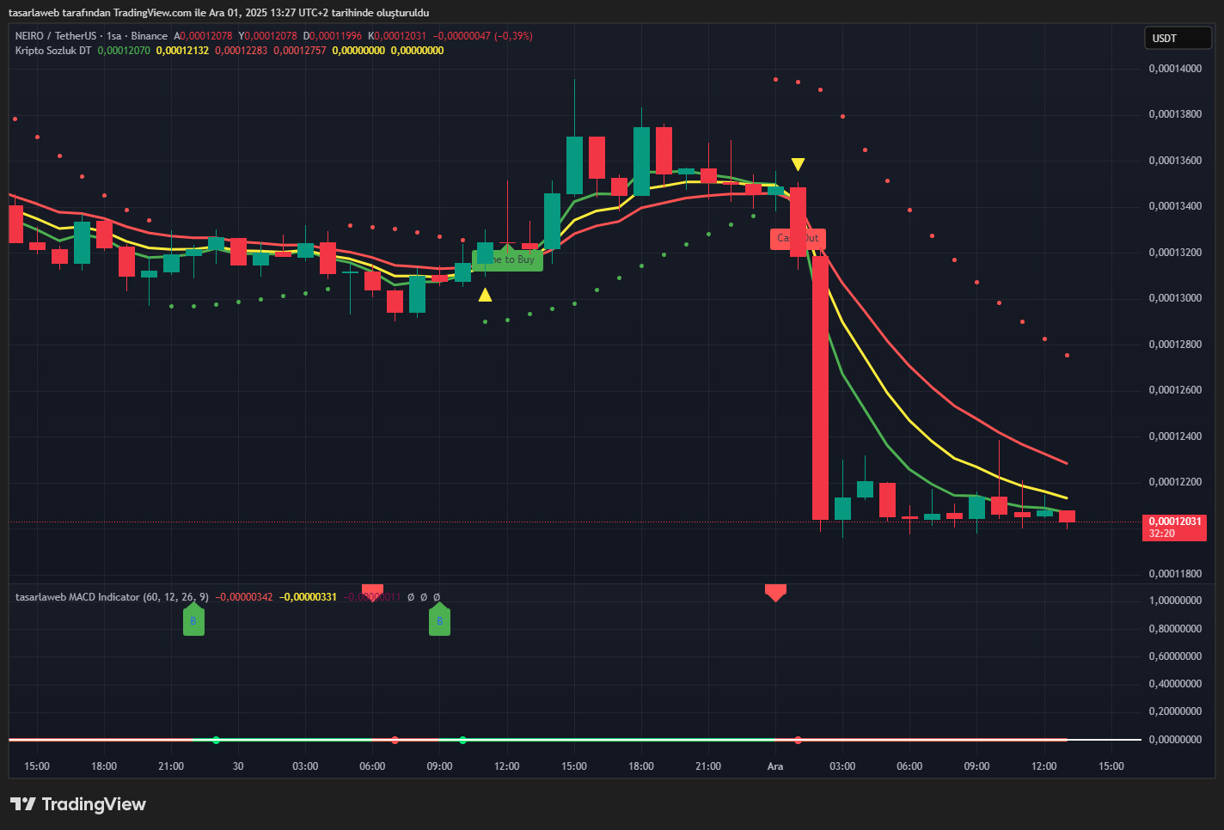The height and width of the screenshot is (830, 1224).
Task: Click the tasarlaweb MACD Indicator legend
Action: point(112,597)
